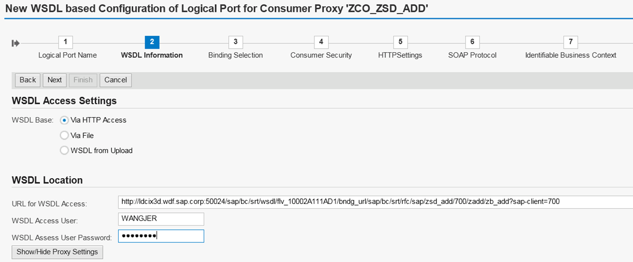Select WSDL from Upload radio button
Image resolution: width=633 pixels, height=262 pixels.
[x=64, y=151]
